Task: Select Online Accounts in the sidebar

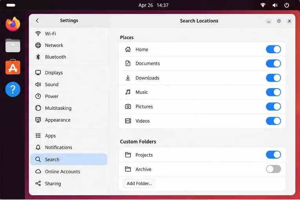Action: pyautogui.click(x=69, y=171)
